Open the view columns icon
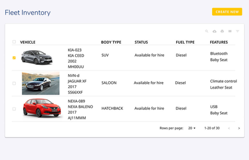This screenshot has width=249, height=160. pos(230,31)
